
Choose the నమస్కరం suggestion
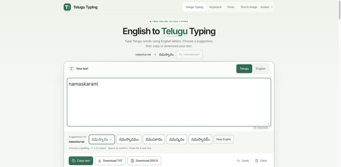177,139
